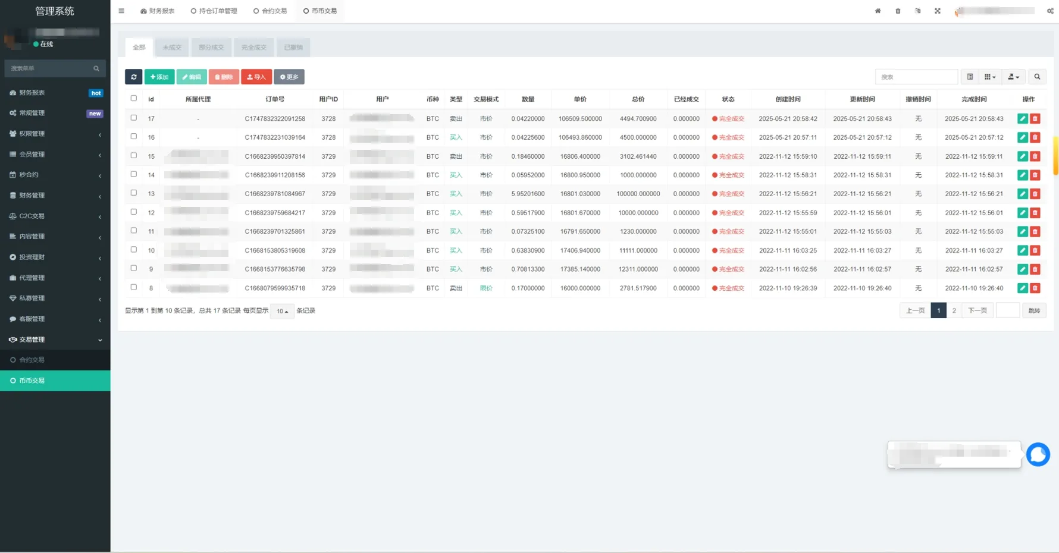This screenshot has width=1059, height=553.
Task: Select the checkbox for row id 10
Action: (x=134, y=250)
